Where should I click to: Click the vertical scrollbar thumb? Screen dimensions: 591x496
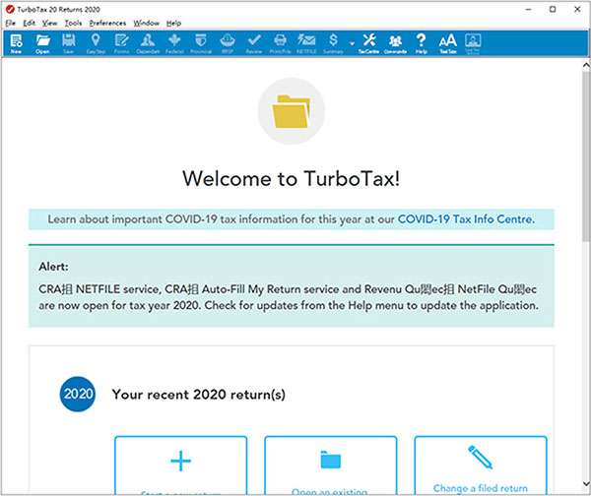[x=586, y=156]
